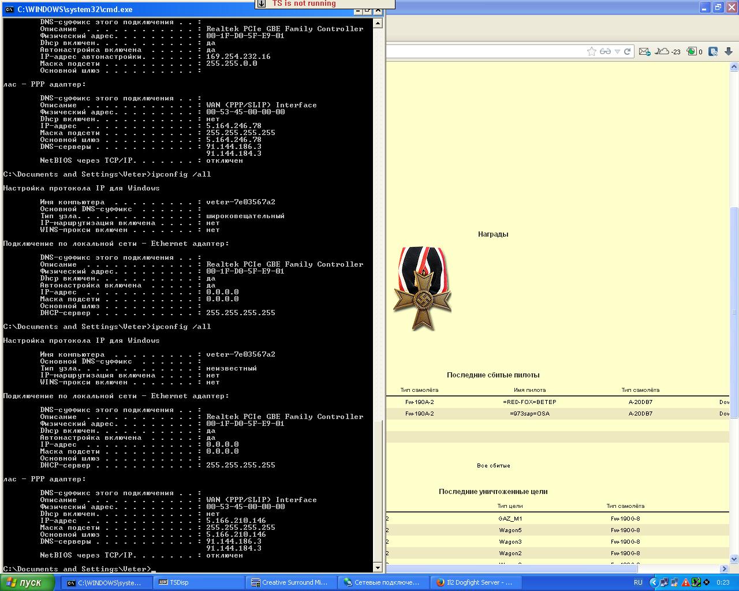Open mail notifier envelope icon
Viewport: 739px width, 591px height.
click(645, 51)
